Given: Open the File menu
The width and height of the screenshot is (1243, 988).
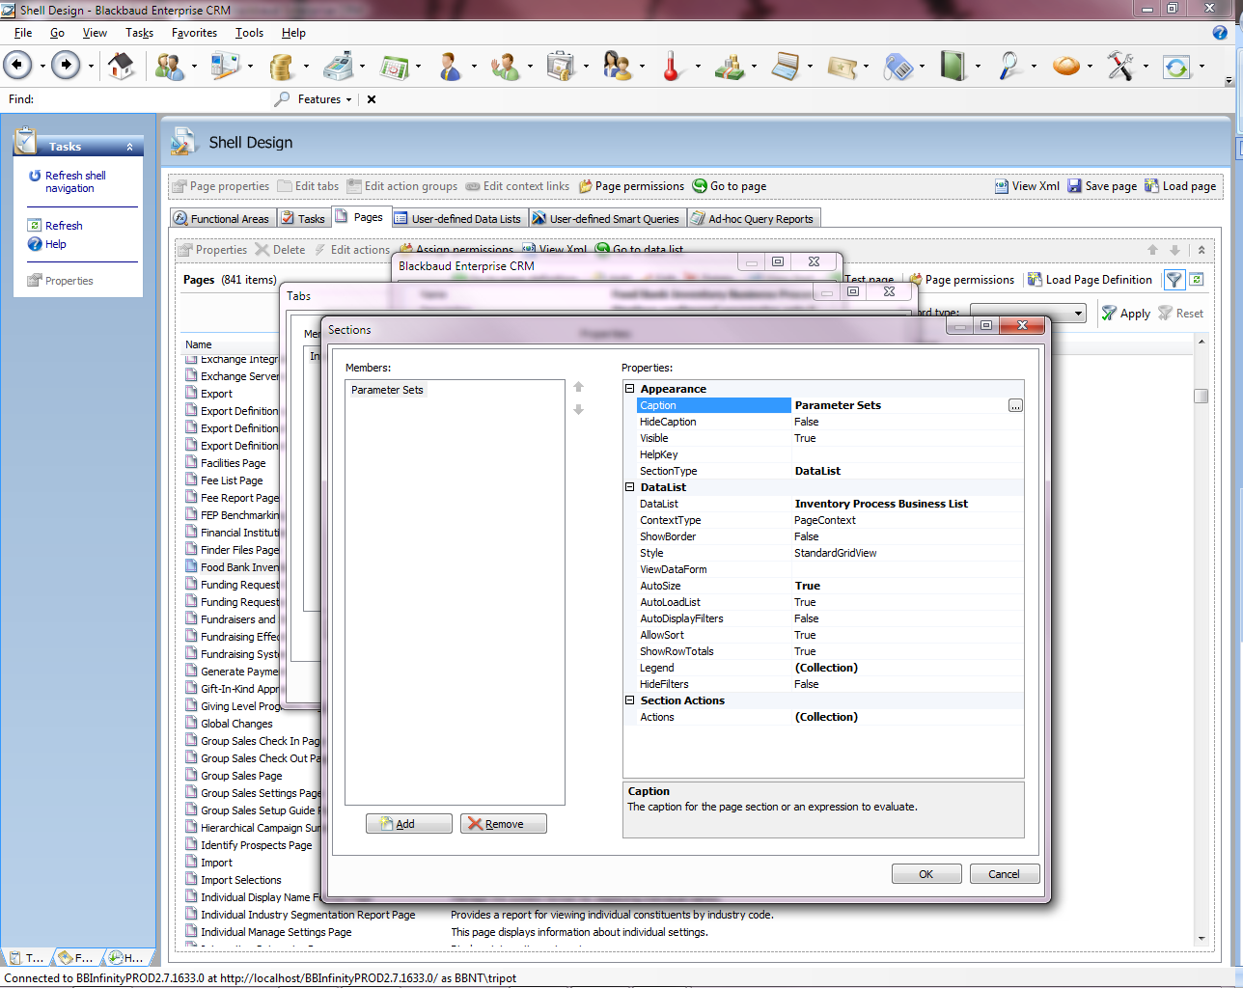Looking at the screenshot, I should coord(23,33).
